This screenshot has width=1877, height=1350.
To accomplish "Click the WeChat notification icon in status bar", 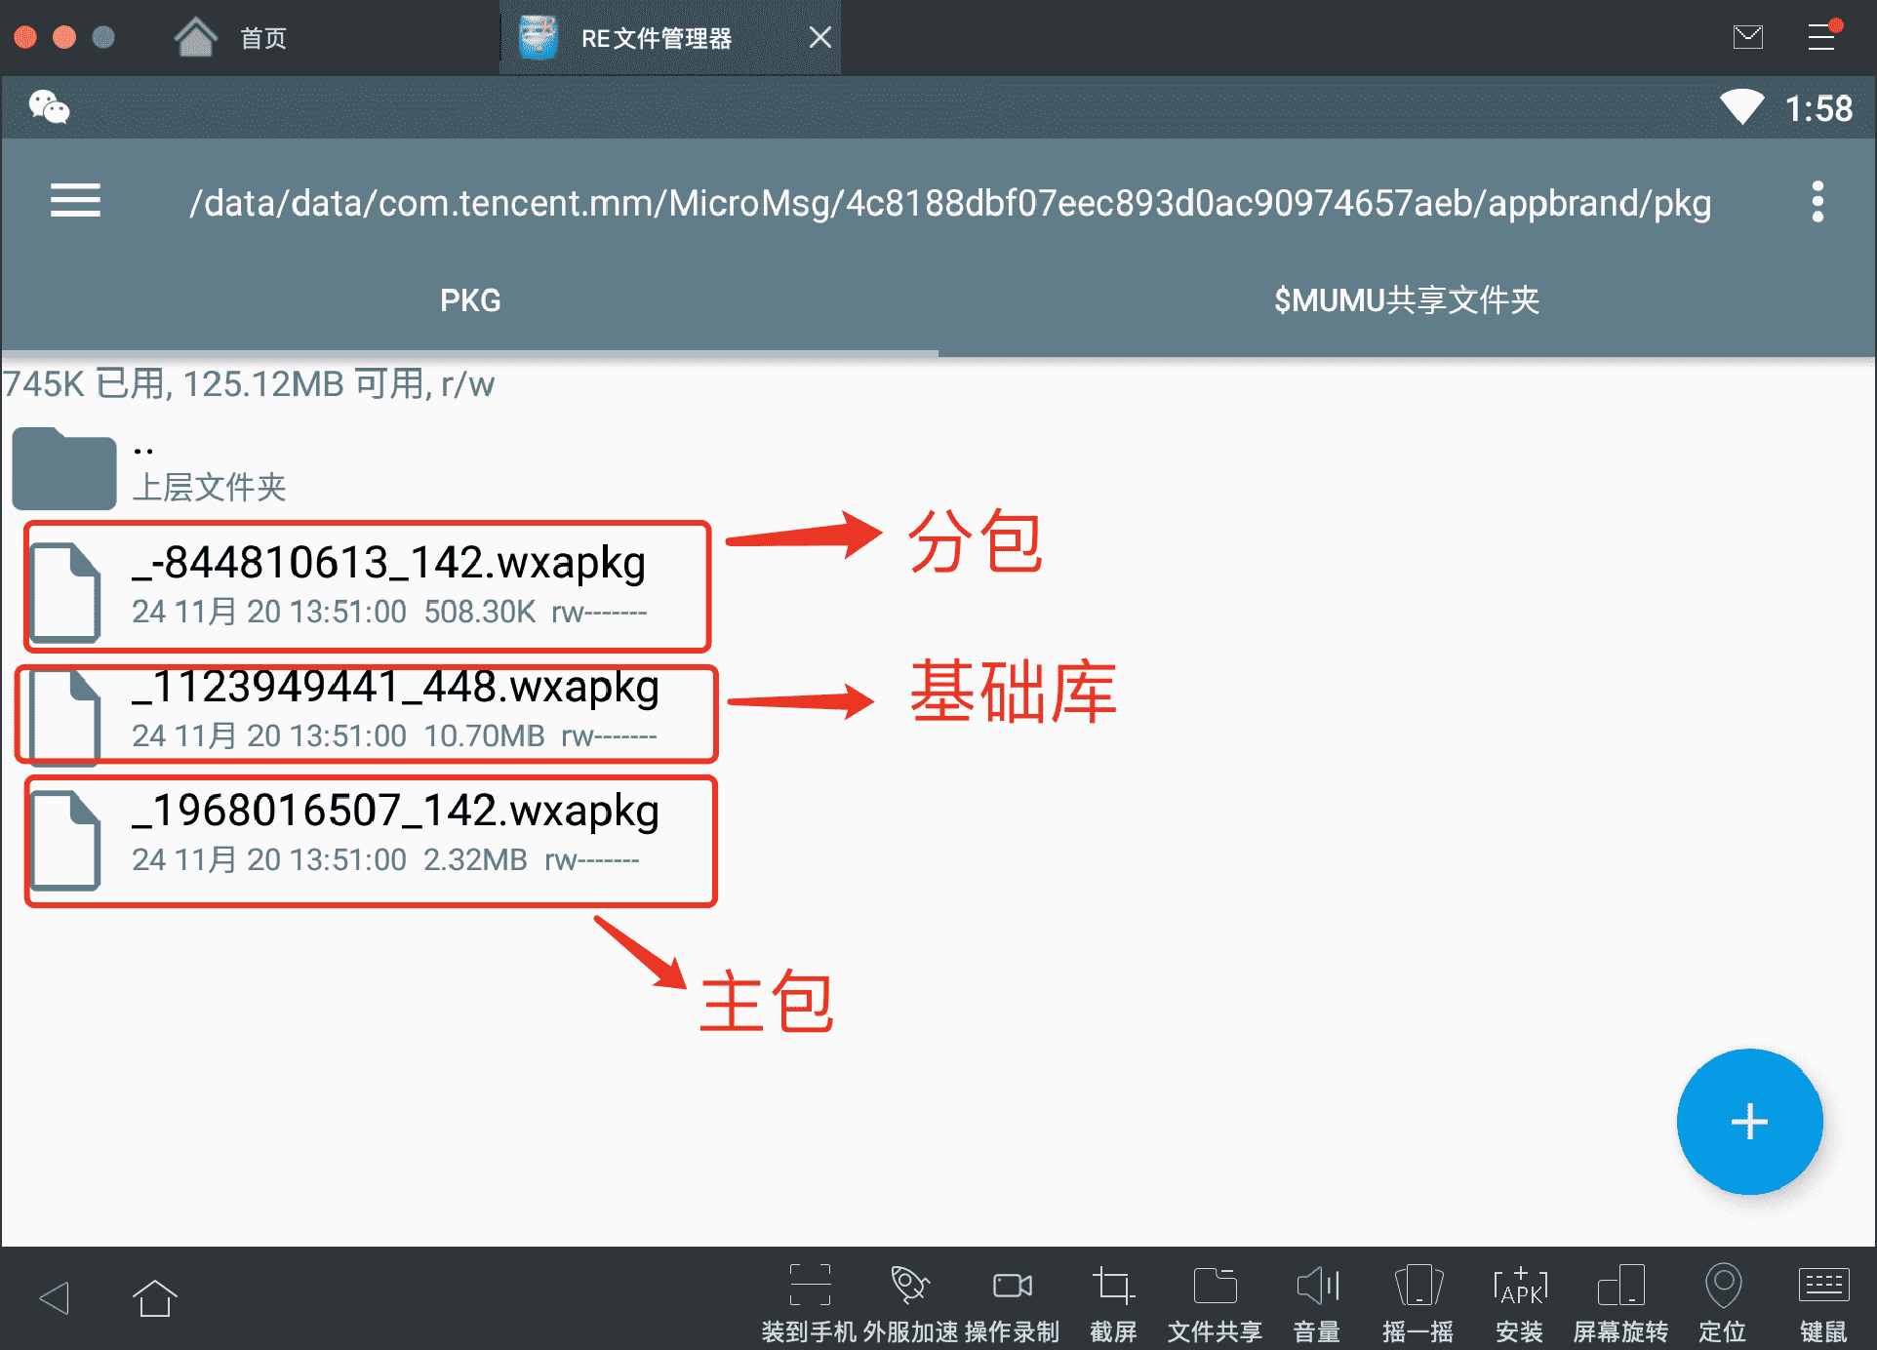I will pos(49,107).
